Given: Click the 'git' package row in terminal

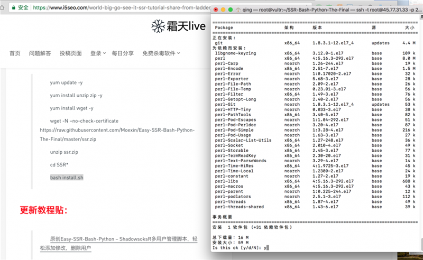Looking at the screenshot, I should point(315,43).
